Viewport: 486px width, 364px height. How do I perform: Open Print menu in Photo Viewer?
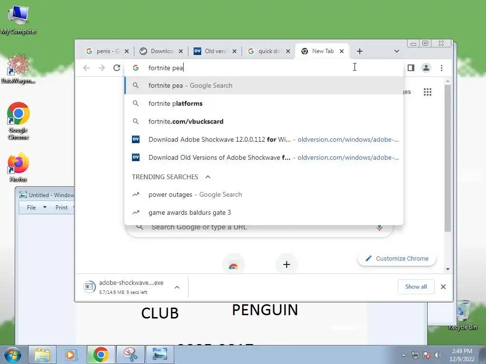point(64,208)
